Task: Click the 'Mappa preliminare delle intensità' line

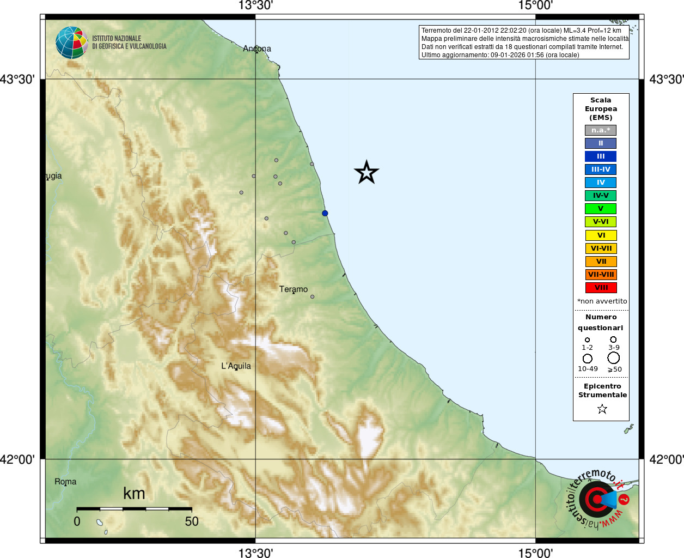Action: 525,39
